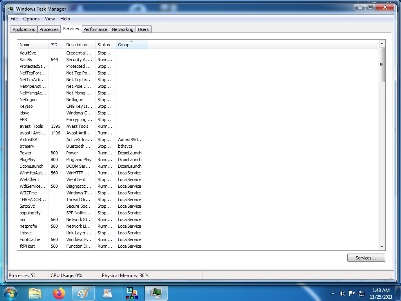The width and height of the screenshot is (401, 301).
Task: Open network tray icon
Action: 361,294
